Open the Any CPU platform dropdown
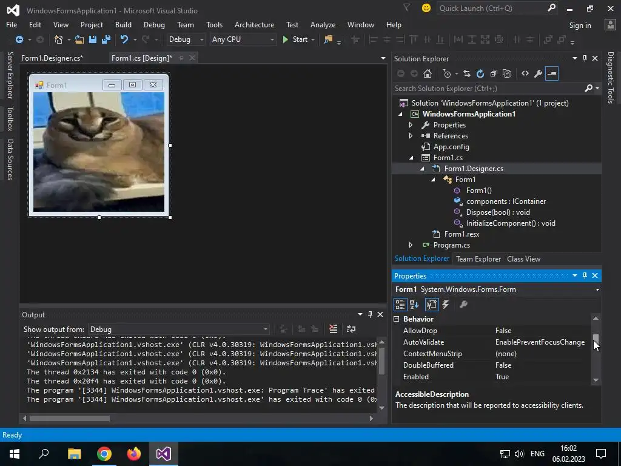 [243, 39]
